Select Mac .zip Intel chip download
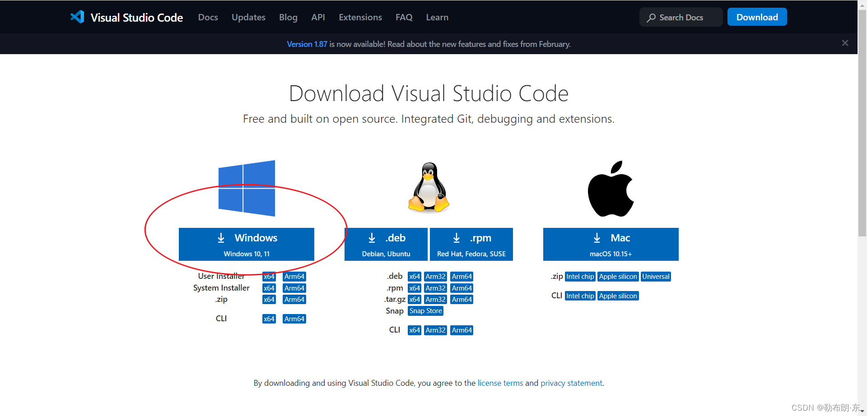 [580, 277]
